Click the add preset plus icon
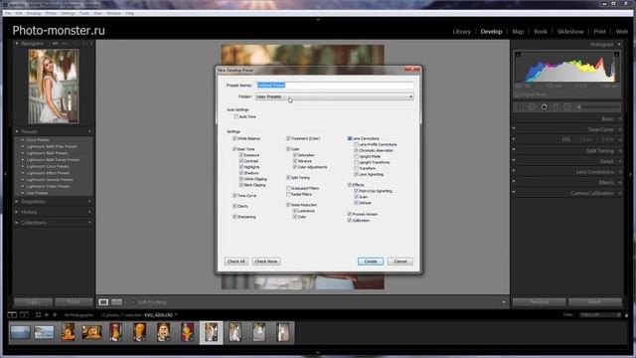636x358 pixels. tap(89, 132)
